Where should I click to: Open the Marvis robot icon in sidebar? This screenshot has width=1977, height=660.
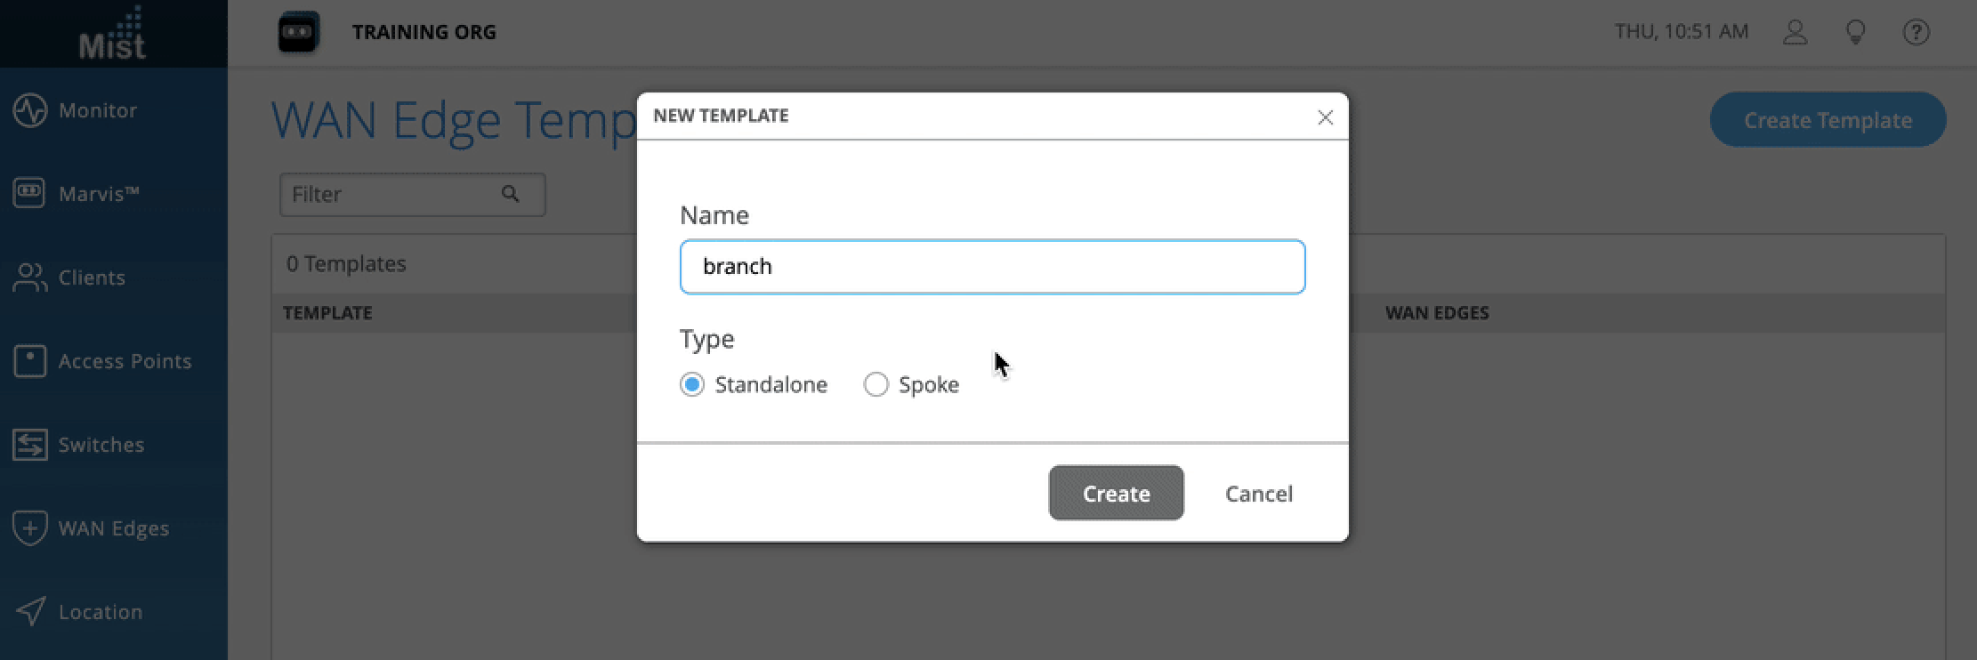pyautogui.click(x=29, y=193)
